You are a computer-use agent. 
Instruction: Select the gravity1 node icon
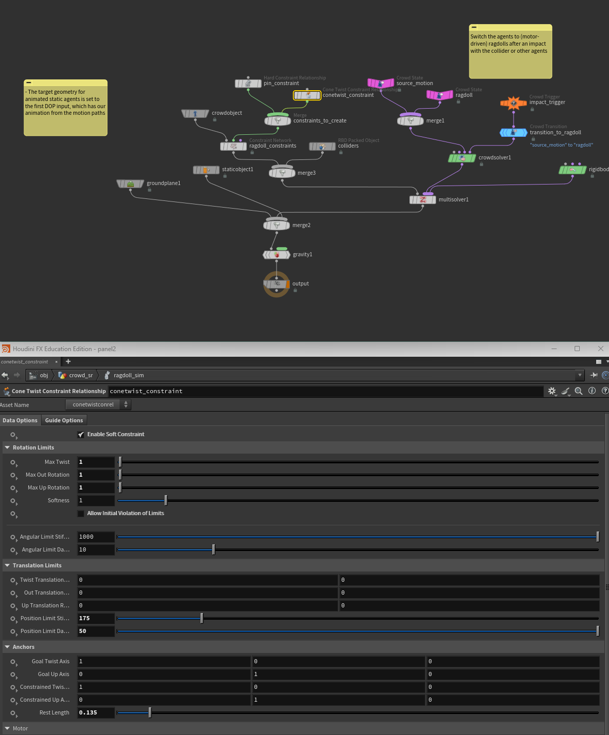pyautogui.click(x=277, y=255)
